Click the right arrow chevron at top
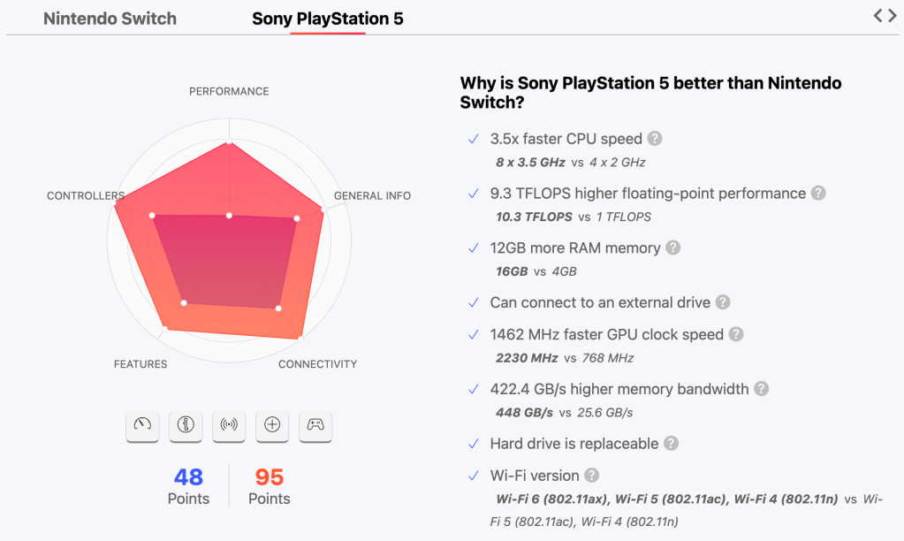This screenshot has height=541, width=904. pos(892,15)
